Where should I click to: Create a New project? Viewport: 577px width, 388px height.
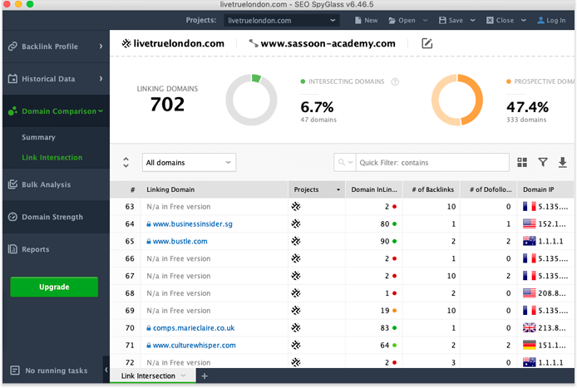366,21
